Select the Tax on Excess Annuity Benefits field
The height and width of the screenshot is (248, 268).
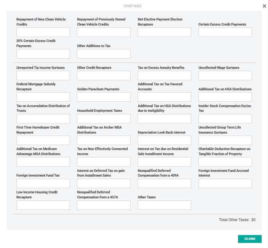[164, 76]
